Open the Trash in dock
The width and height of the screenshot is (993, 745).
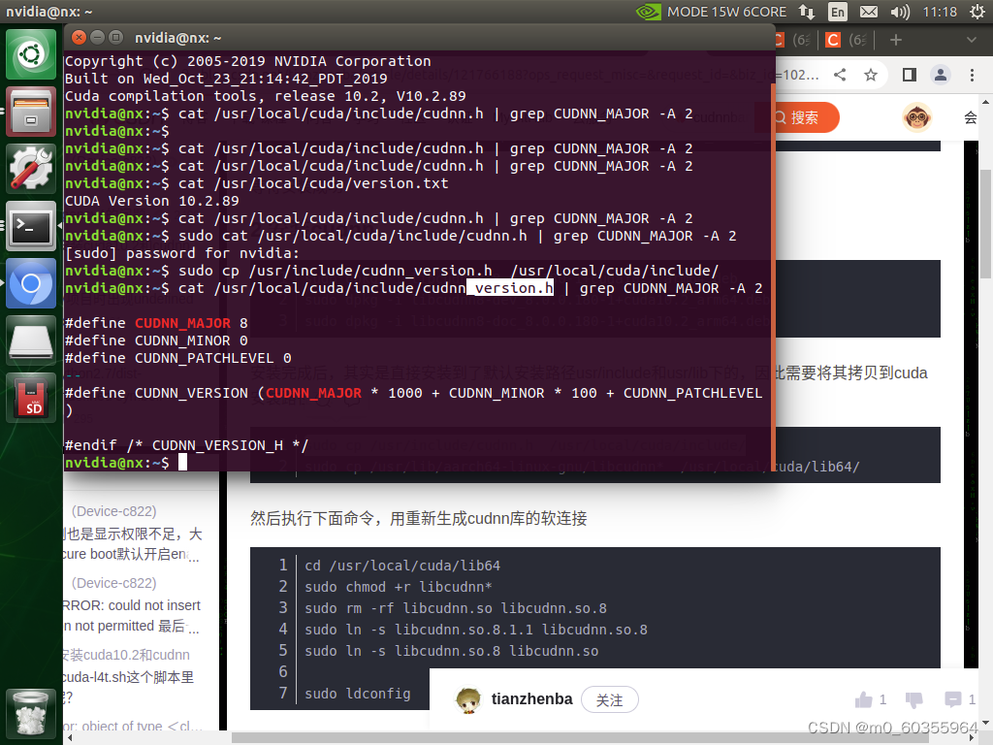(31, 714)
